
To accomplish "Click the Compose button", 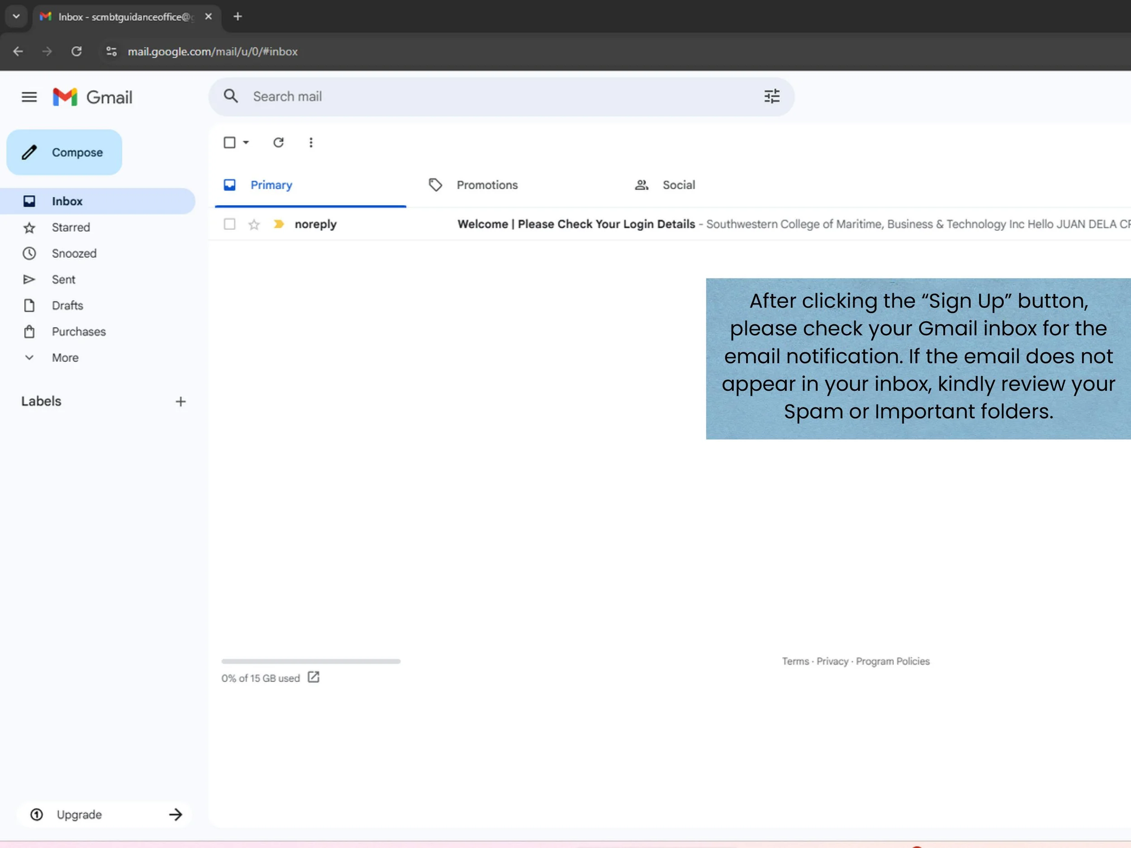I will (x=64, y=152).
